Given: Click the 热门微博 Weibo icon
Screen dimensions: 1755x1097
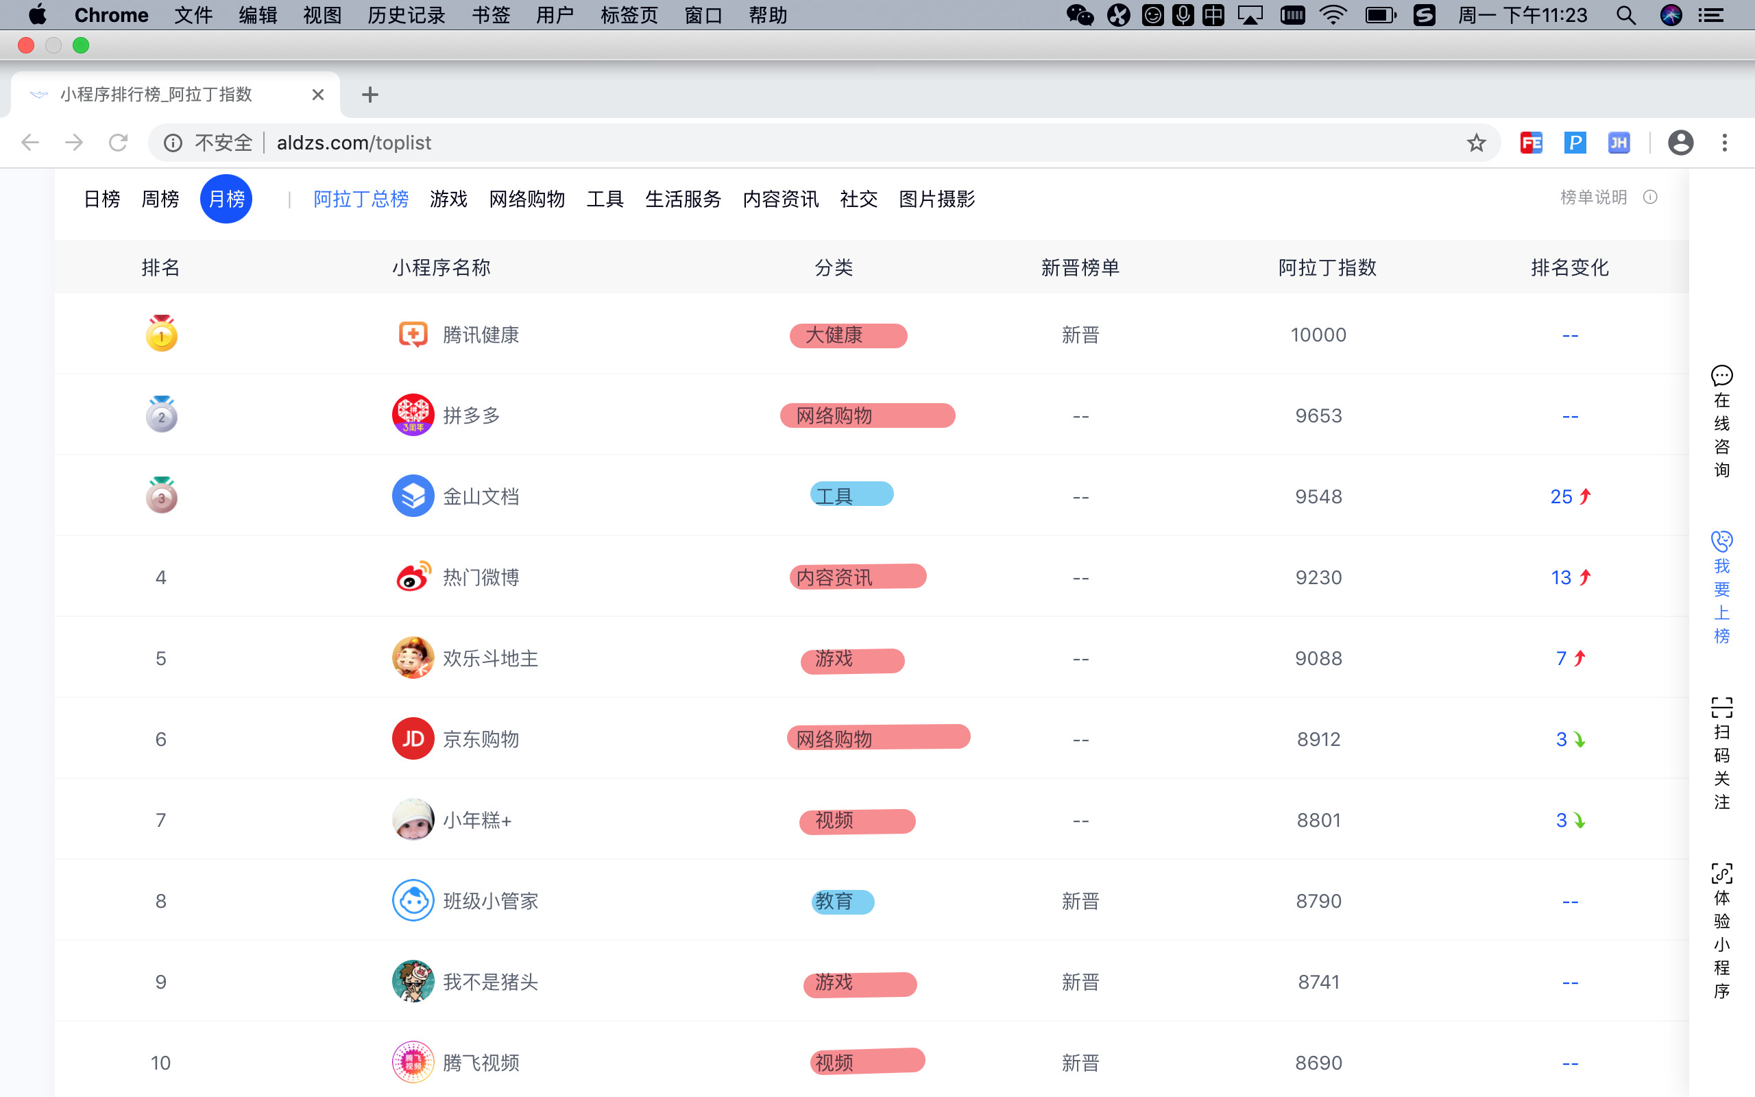Looking at the screenshot, I should [x=413, y=577].
